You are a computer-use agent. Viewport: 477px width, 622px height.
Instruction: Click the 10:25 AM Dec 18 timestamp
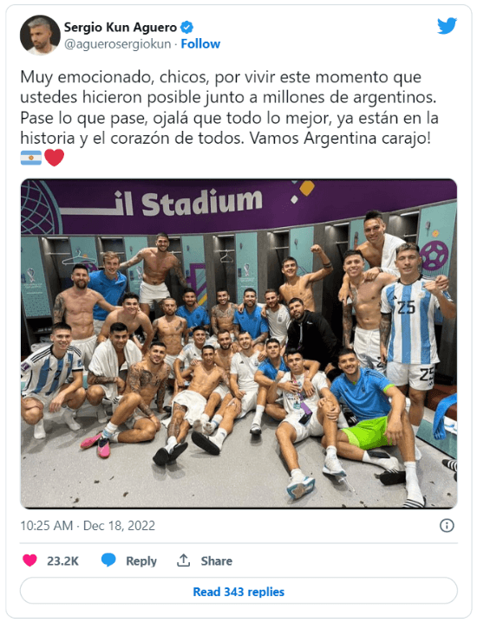point(88,526)
